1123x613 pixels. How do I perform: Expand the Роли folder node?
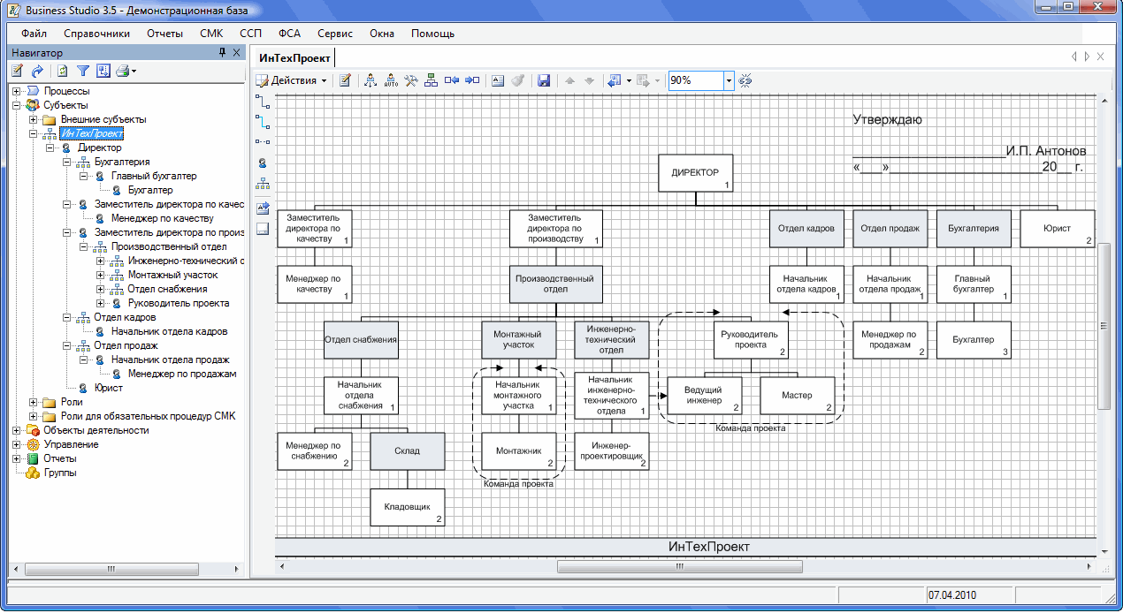[33, 402]
